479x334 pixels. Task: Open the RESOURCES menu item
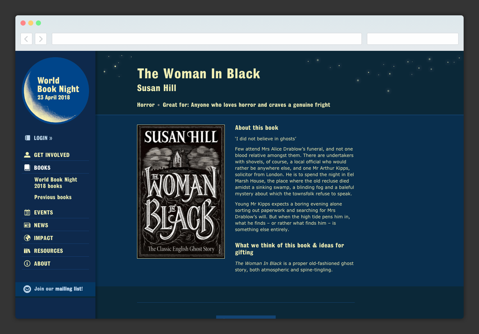tap(48, 251)
